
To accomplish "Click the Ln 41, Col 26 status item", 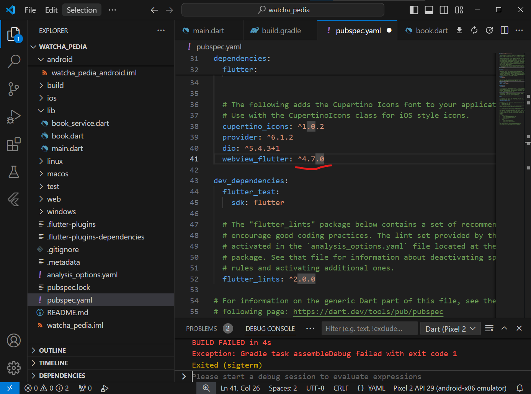I will pos(240,388).
